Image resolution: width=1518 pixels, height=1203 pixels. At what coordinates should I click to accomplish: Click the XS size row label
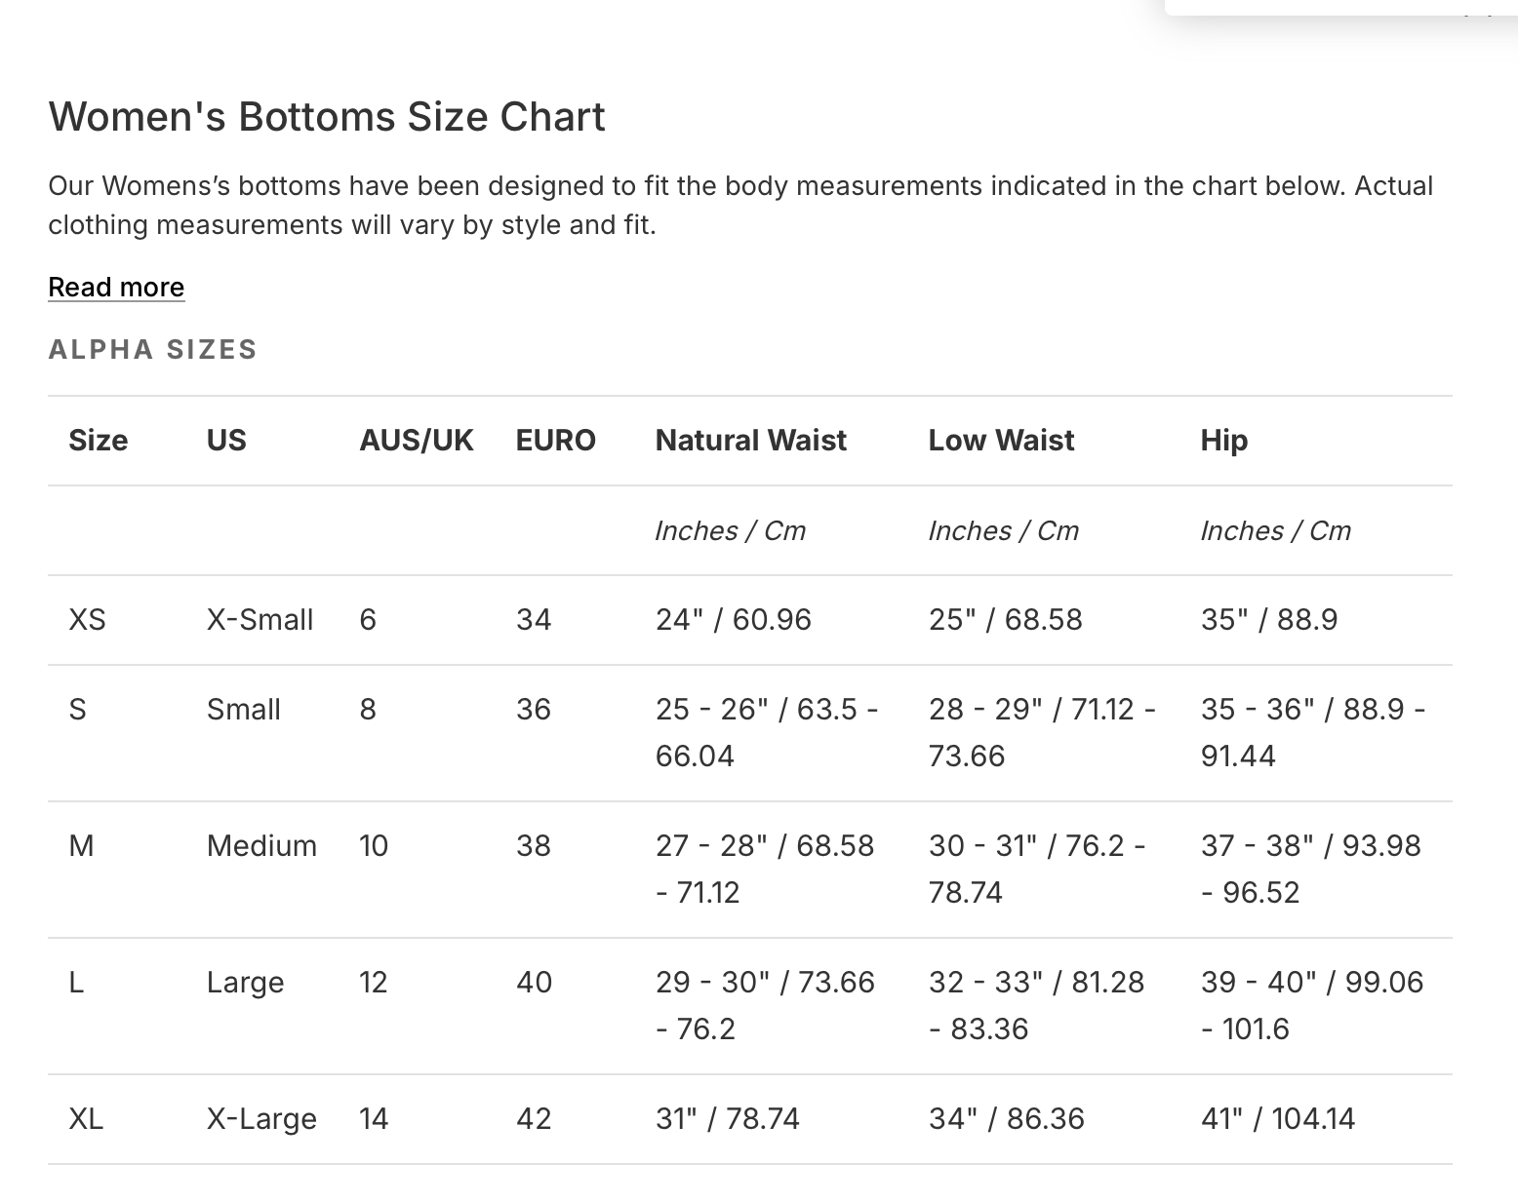87,620
